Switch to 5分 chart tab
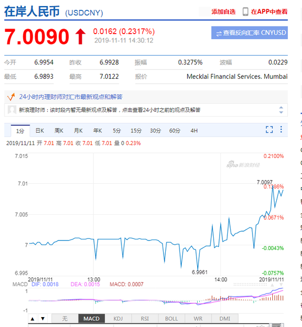This screenshot has width=302, height=327. [x=116, y=131]
